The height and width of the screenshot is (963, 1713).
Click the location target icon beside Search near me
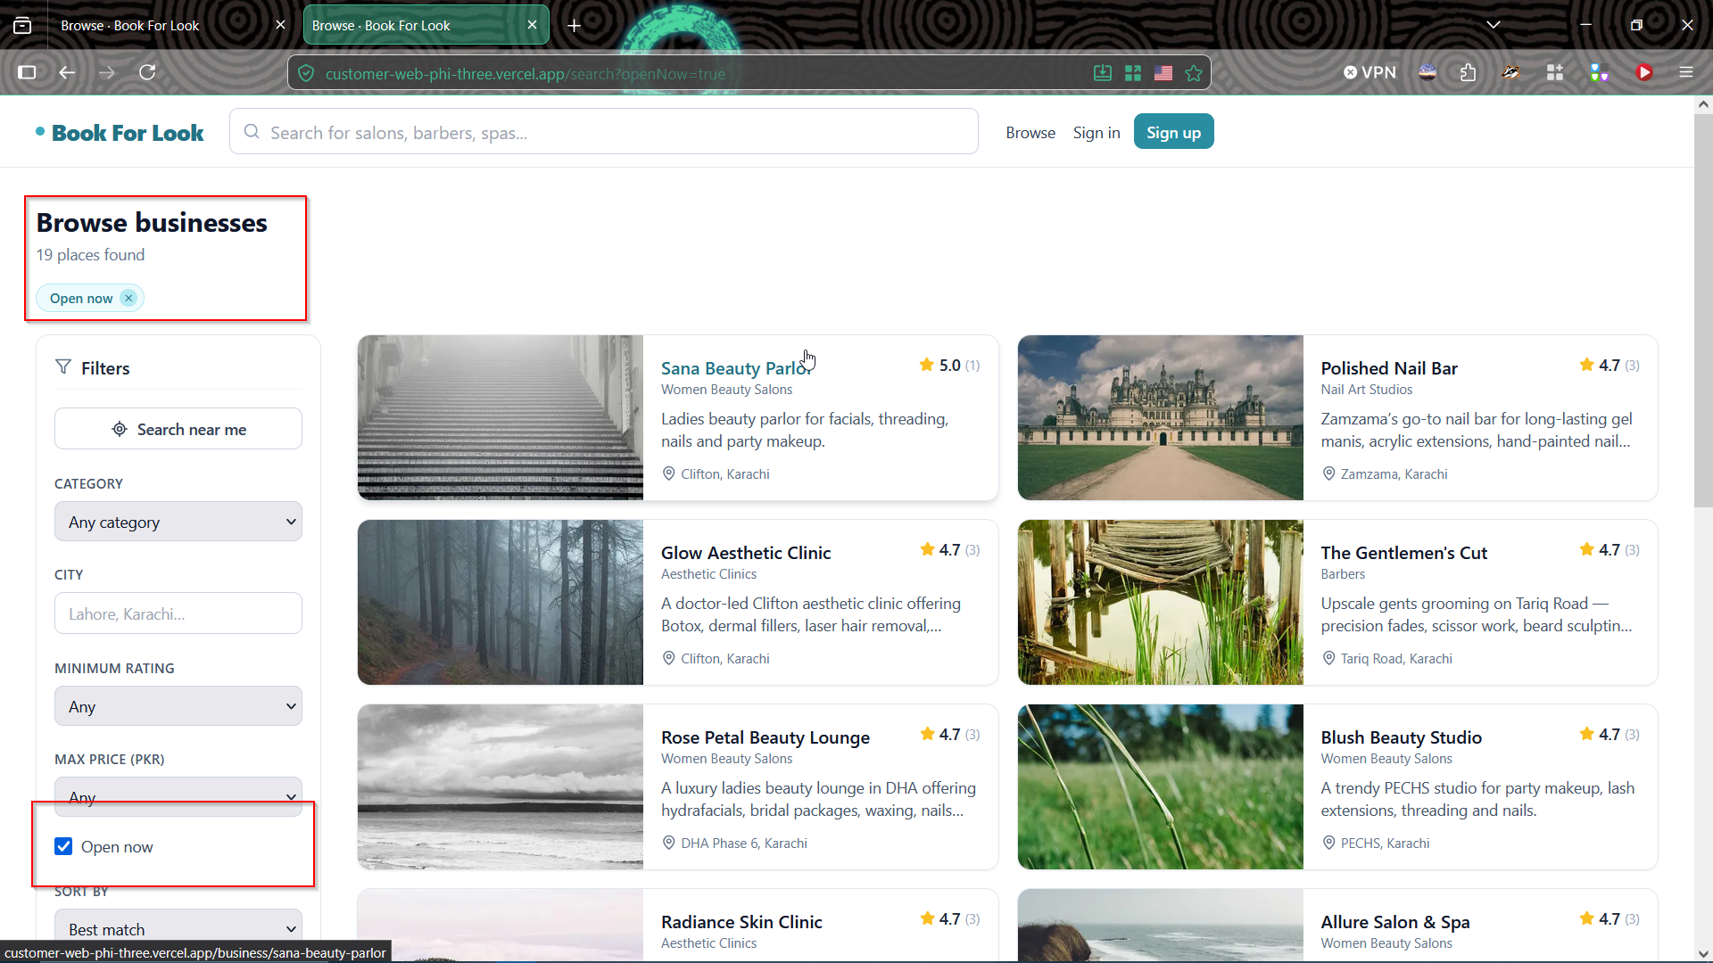(x=120, y=429)
